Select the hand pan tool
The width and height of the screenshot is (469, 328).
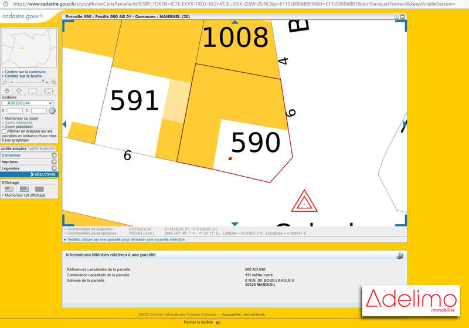click(x=6, y=90)
